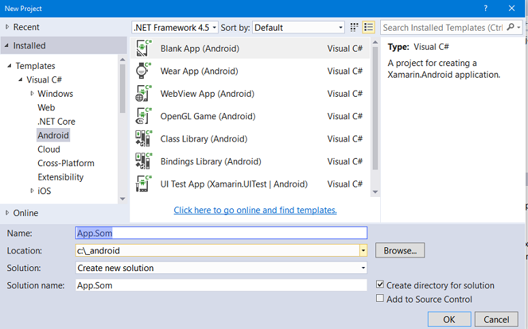528x329 pixels.
Task: Select the Blank App (Android) template icon
Action: 144,48
